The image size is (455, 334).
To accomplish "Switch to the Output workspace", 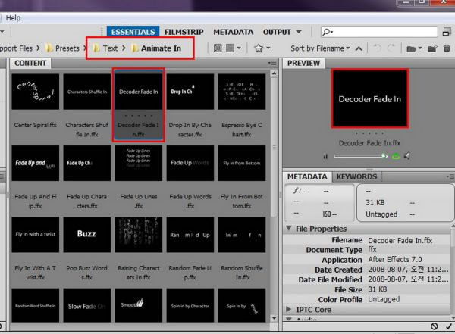I will 277,32.
